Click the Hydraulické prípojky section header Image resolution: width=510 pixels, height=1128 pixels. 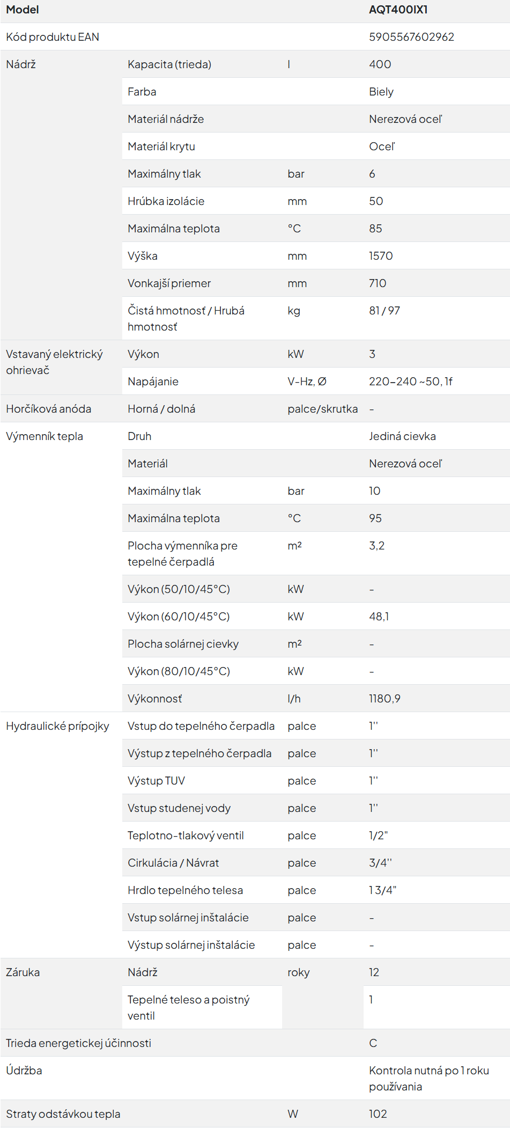pyautogui.click(x=57, y=726)
